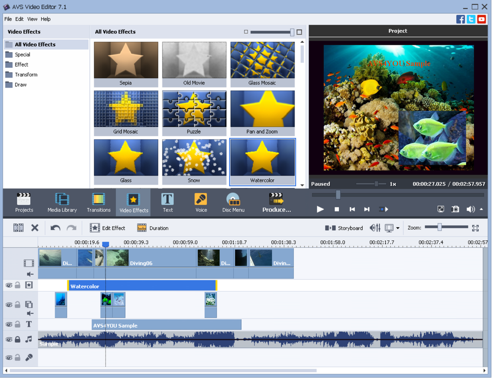Viewport: 492px width, 378px height.
Task: Play the project preview
Action: point(320,209)
